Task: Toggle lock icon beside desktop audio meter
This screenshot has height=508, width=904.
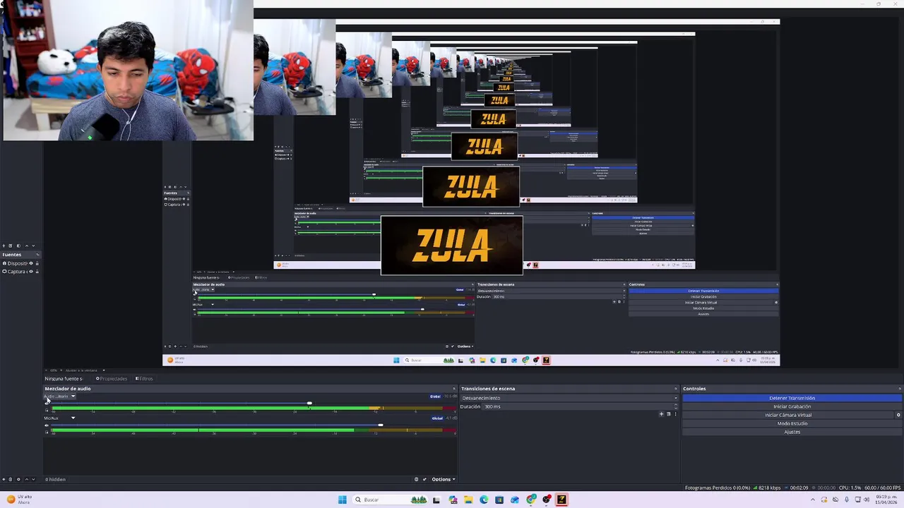Action: (x=47, y=410)
